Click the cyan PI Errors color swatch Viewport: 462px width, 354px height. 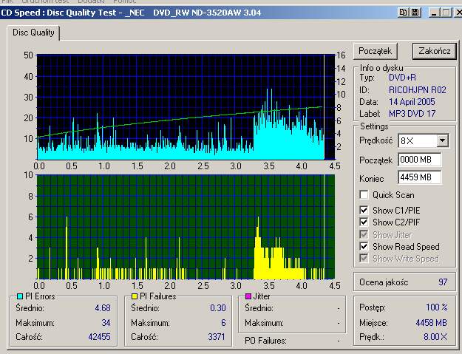pyautogui.click(x=20, y=296)
